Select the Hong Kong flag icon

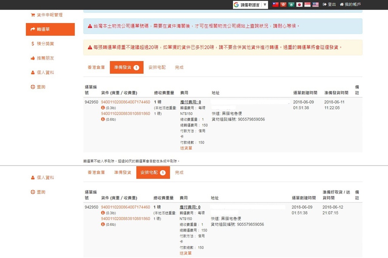point(283,5)
